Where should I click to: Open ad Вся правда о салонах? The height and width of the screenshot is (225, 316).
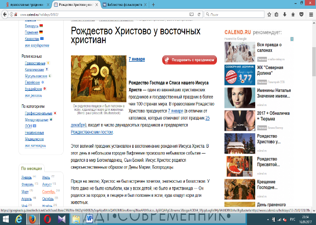pos(269,48)
